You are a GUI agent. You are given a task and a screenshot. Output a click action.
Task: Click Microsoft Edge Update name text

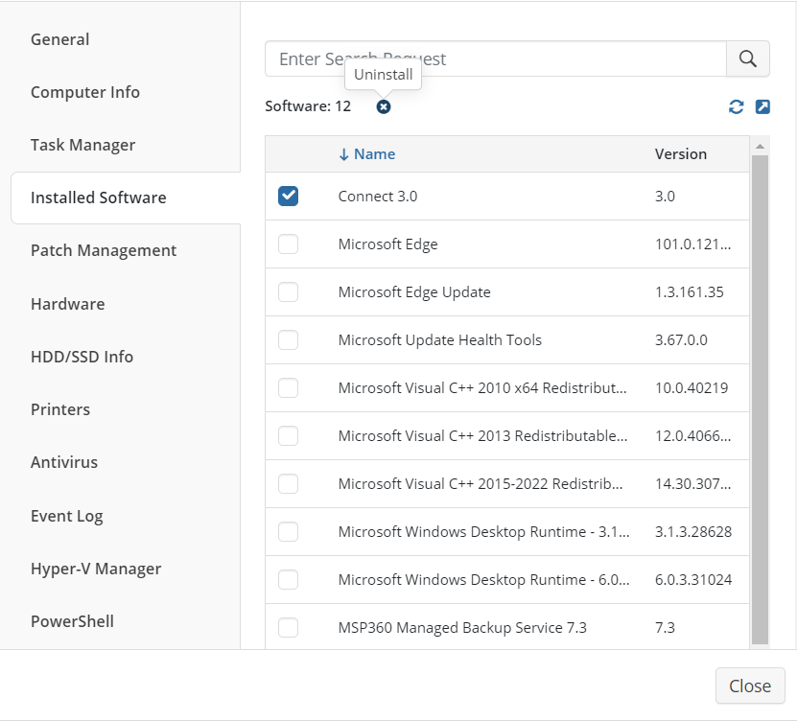[414, 292]
